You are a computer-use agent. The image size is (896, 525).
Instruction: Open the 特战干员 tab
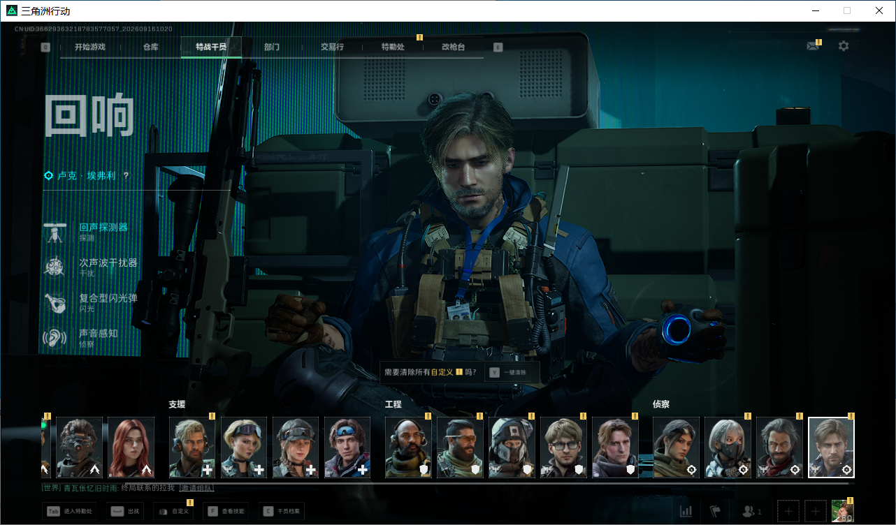point(211,47)
